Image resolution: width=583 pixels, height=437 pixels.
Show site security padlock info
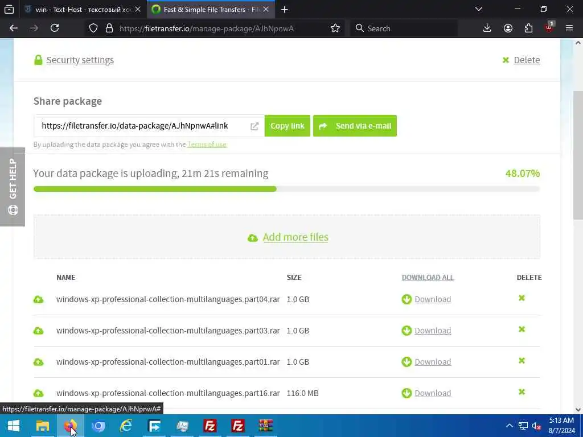click(x=109, y=28)
